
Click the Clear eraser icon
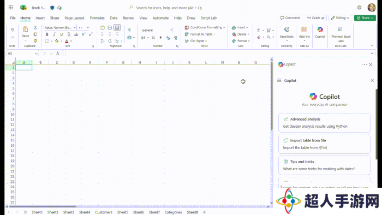tap(259, 37)
